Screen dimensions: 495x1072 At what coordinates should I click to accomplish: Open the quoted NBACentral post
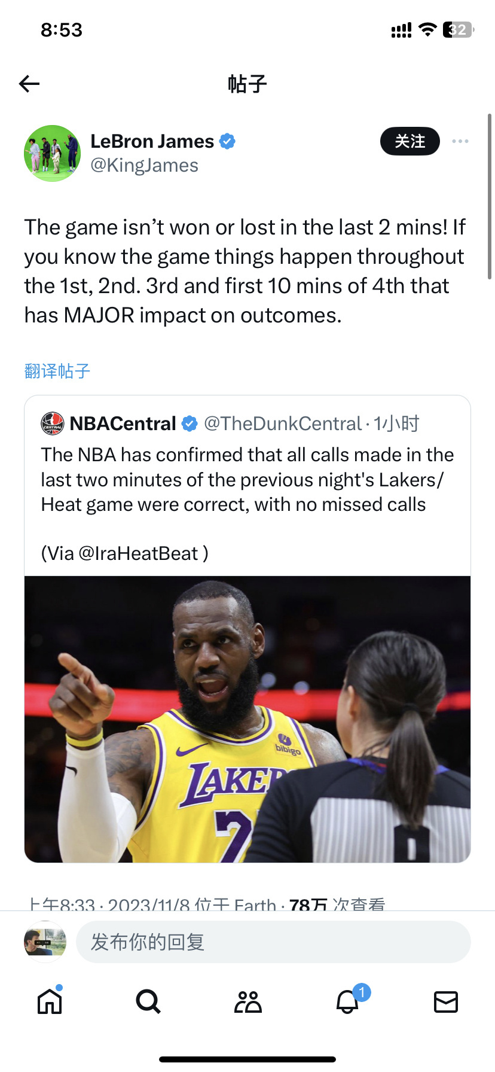click(247, 479)
